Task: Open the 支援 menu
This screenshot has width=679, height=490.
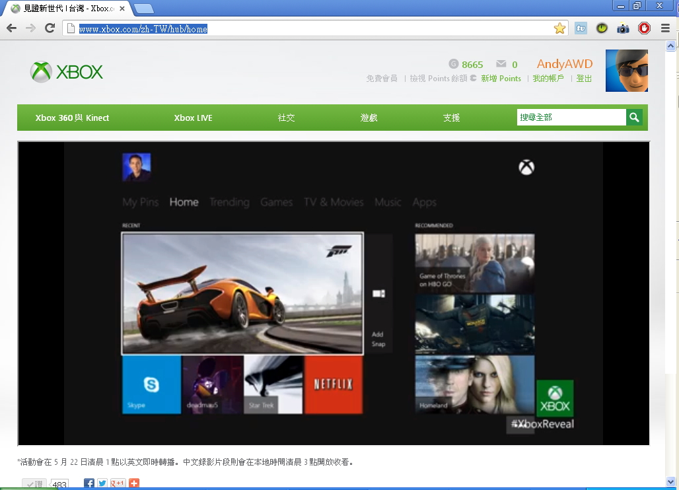Action: click(451, 118)
